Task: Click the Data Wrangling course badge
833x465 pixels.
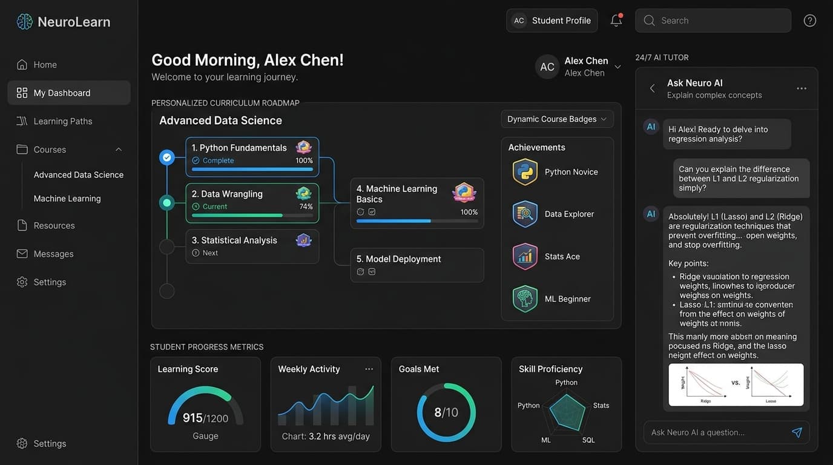Action: [303, 194]
